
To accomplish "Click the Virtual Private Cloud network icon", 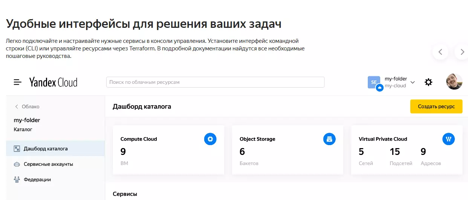I will 448,139.
